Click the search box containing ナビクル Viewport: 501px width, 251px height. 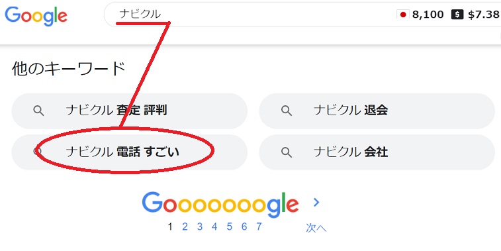(302, 15)
